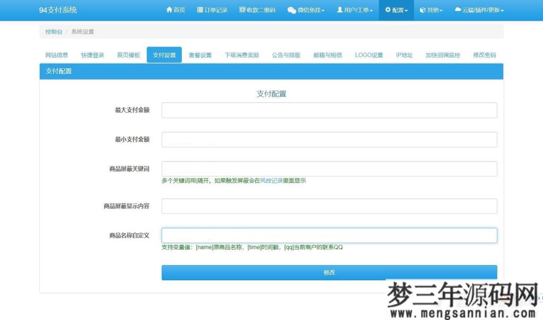This screenshot has height=320, width=543.
Task: Expand the 其他 dropdown in navbar
Action: coord(431,10)
